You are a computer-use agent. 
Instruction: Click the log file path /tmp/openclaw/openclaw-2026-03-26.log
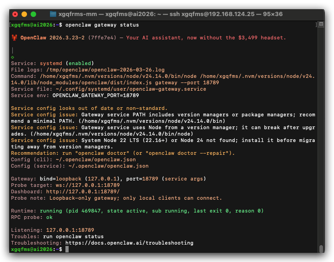pyautogui.click(x=105, y=70)
